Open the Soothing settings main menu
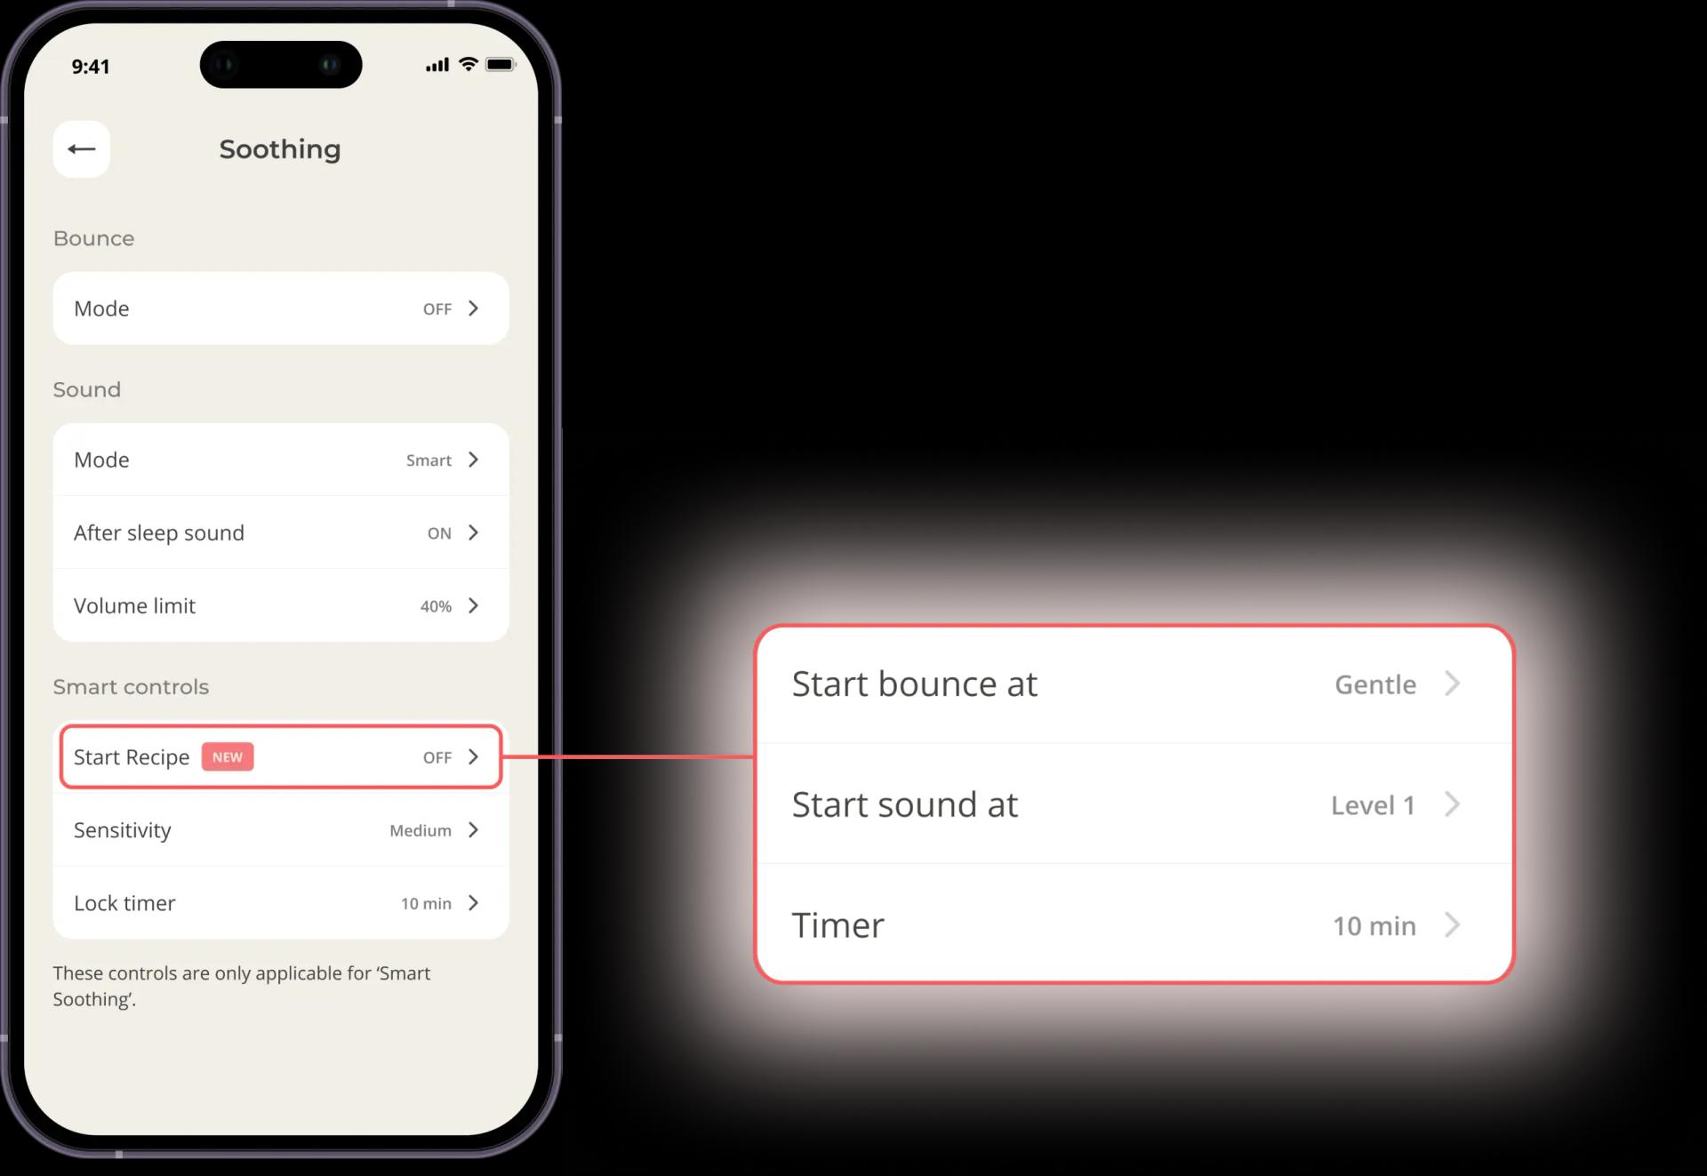Screen dimensions: 1707x1176 click(83, 147)
